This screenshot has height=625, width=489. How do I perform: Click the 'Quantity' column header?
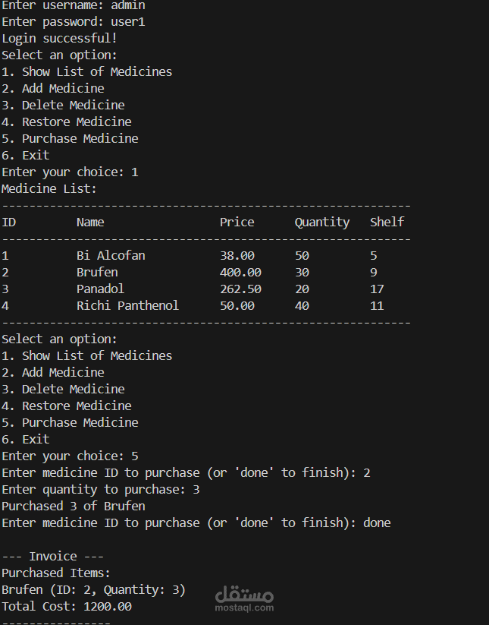click(x=322, y=222)
